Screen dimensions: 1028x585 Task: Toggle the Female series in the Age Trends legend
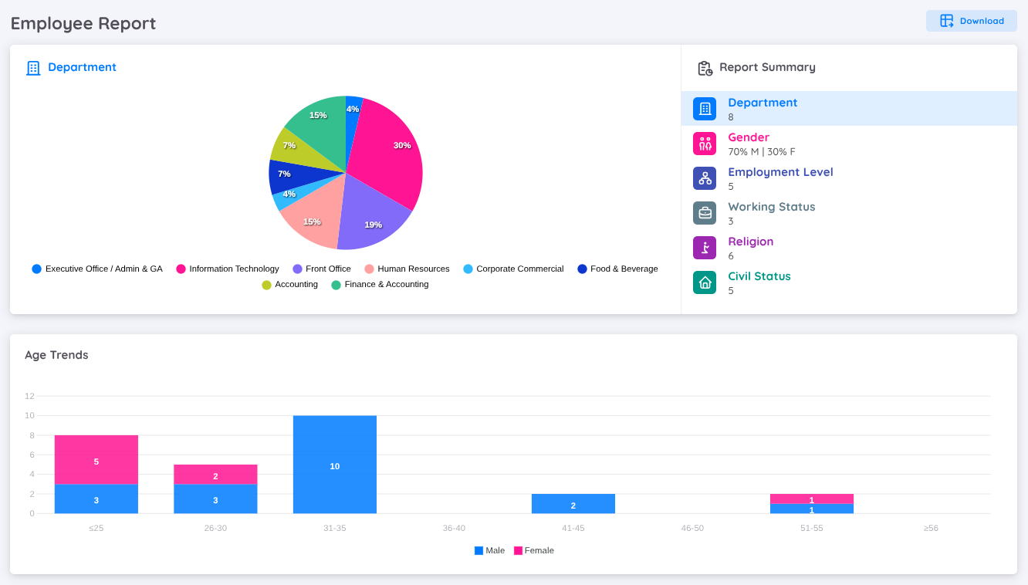[x=534, y=550]
